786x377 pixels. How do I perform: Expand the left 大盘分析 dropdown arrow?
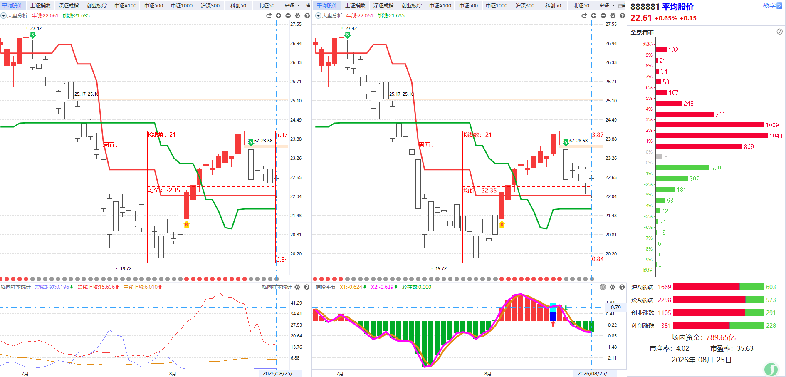pyautogui.click(x=3, y=16)
